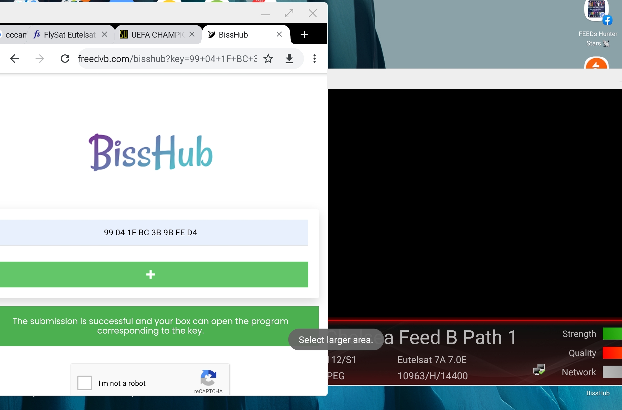
Task: Check the I'm not a robot box
Action: (x=84, y=383)
